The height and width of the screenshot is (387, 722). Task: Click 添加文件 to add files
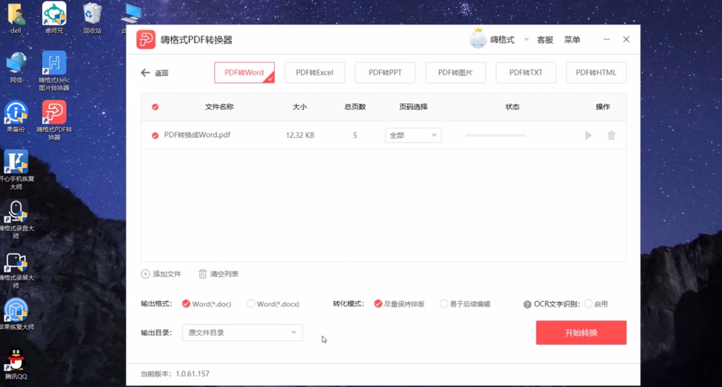tap(161, 274)
